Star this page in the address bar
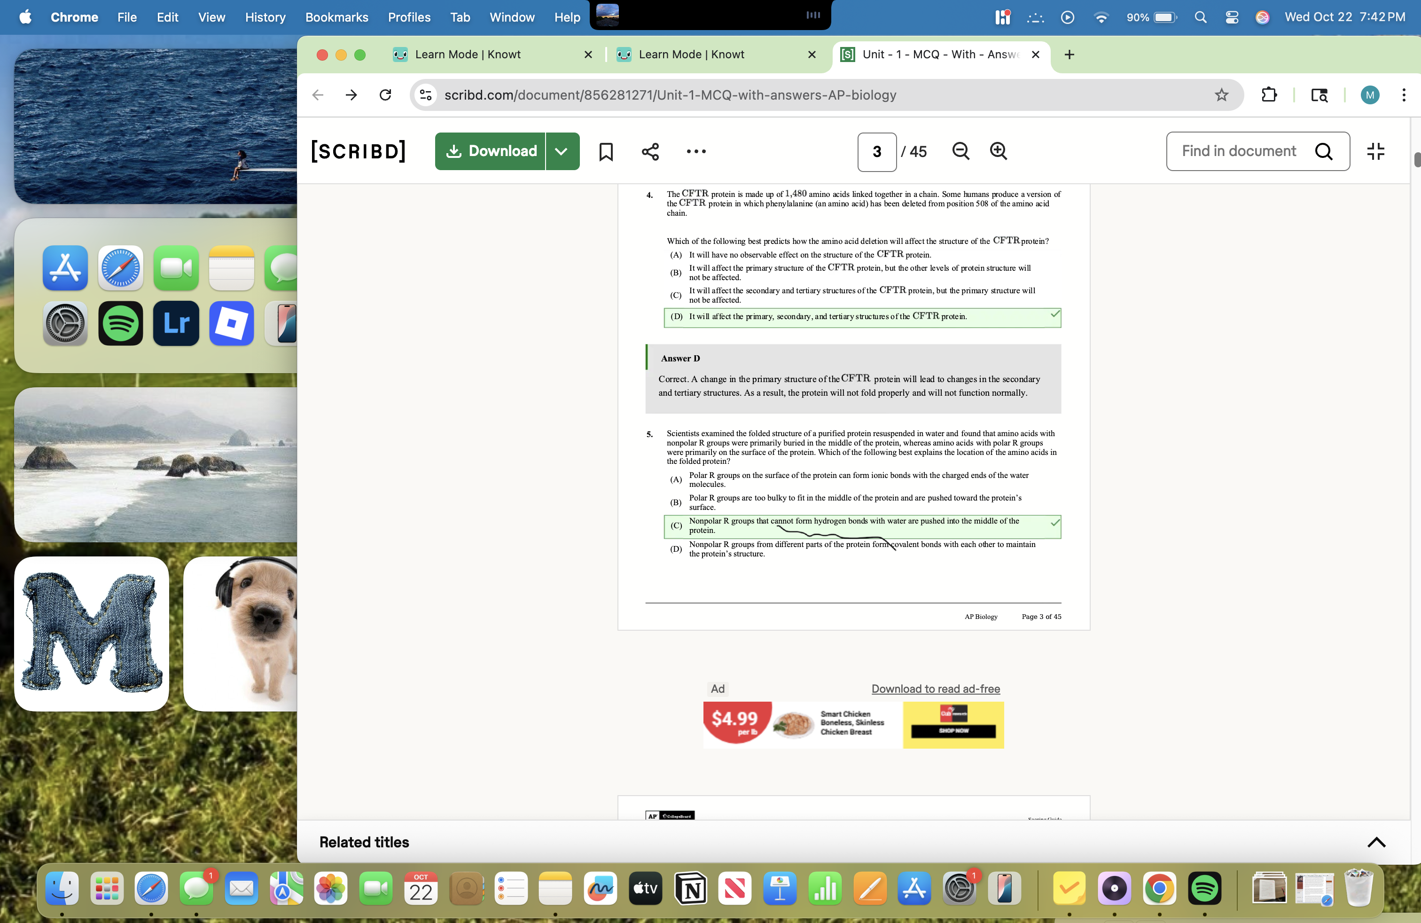This screenshot has width=1421, height=923. (x=1221, y=95)
